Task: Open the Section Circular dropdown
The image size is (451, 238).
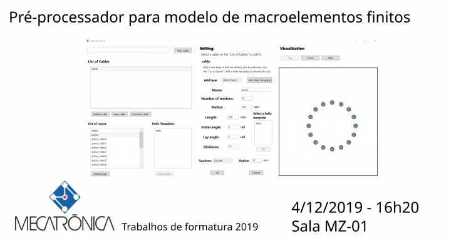Action: [x=223, y=161]
